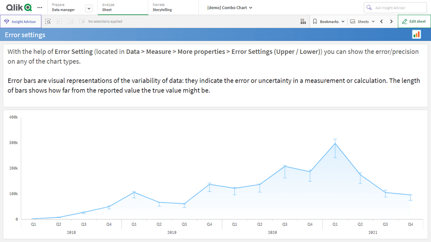This screenshot has height=242, width=431.
Task: Open the [demo] Combo Chart app dropdown
Action: 230,8
